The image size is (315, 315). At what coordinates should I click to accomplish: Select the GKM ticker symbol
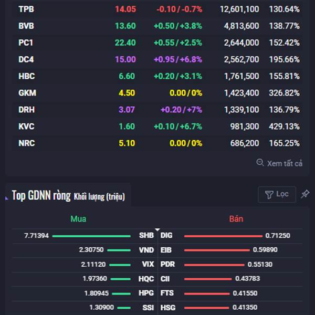[27, 93]
